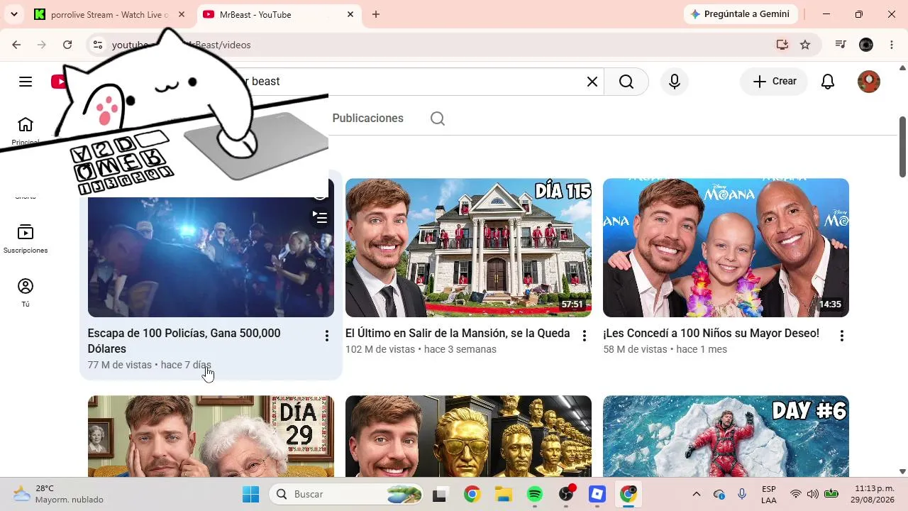The width and height of the screenshot is (908, 511).
Task: Show hidden system tray icons
Action: pos(696,494)
